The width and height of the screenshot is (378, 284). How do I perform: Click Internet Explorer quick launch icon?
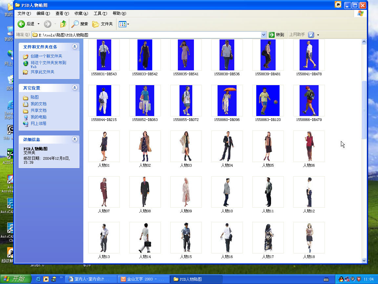tap(38, 279)
